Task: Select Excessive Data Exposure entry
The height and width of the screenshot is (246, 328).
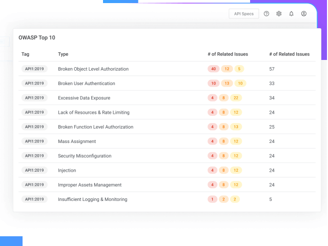Action: (x=167, y=98)
